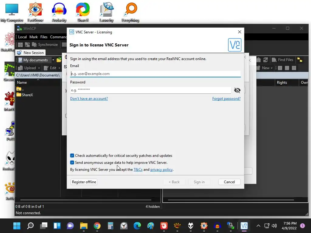Open File Explorer from the taskbar
311x233 pixels.
84,226
